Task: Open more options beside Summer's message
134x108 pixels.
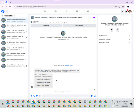Action: 59,81
